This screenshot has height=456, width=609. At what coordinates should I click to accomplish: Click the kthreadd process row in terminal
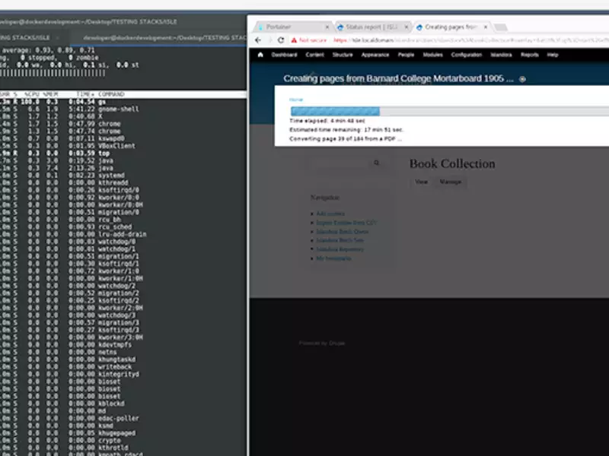[x=123, y=182]
